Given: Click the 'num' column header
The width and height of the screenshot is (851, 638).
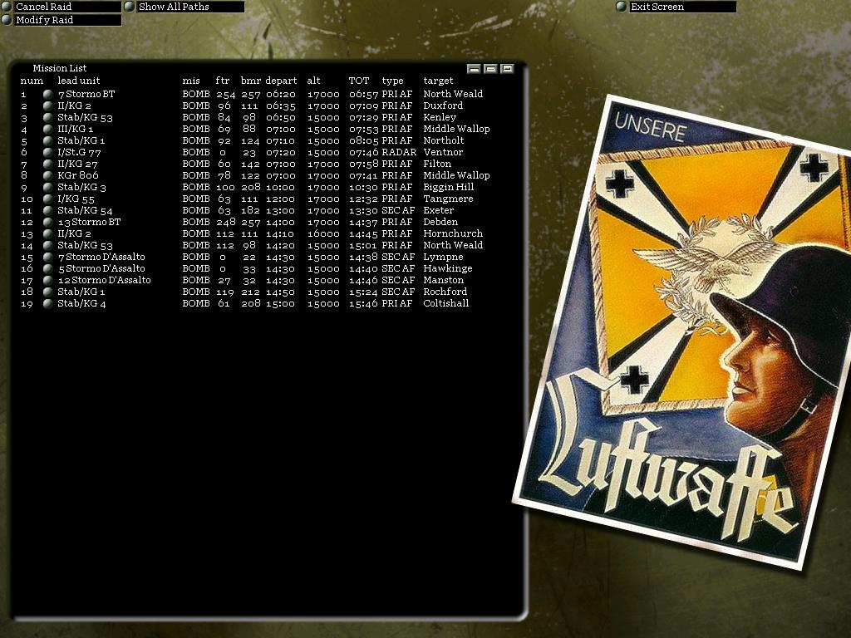Looking at the screenshot, I should pyautogui.click(x=32, y=81).
